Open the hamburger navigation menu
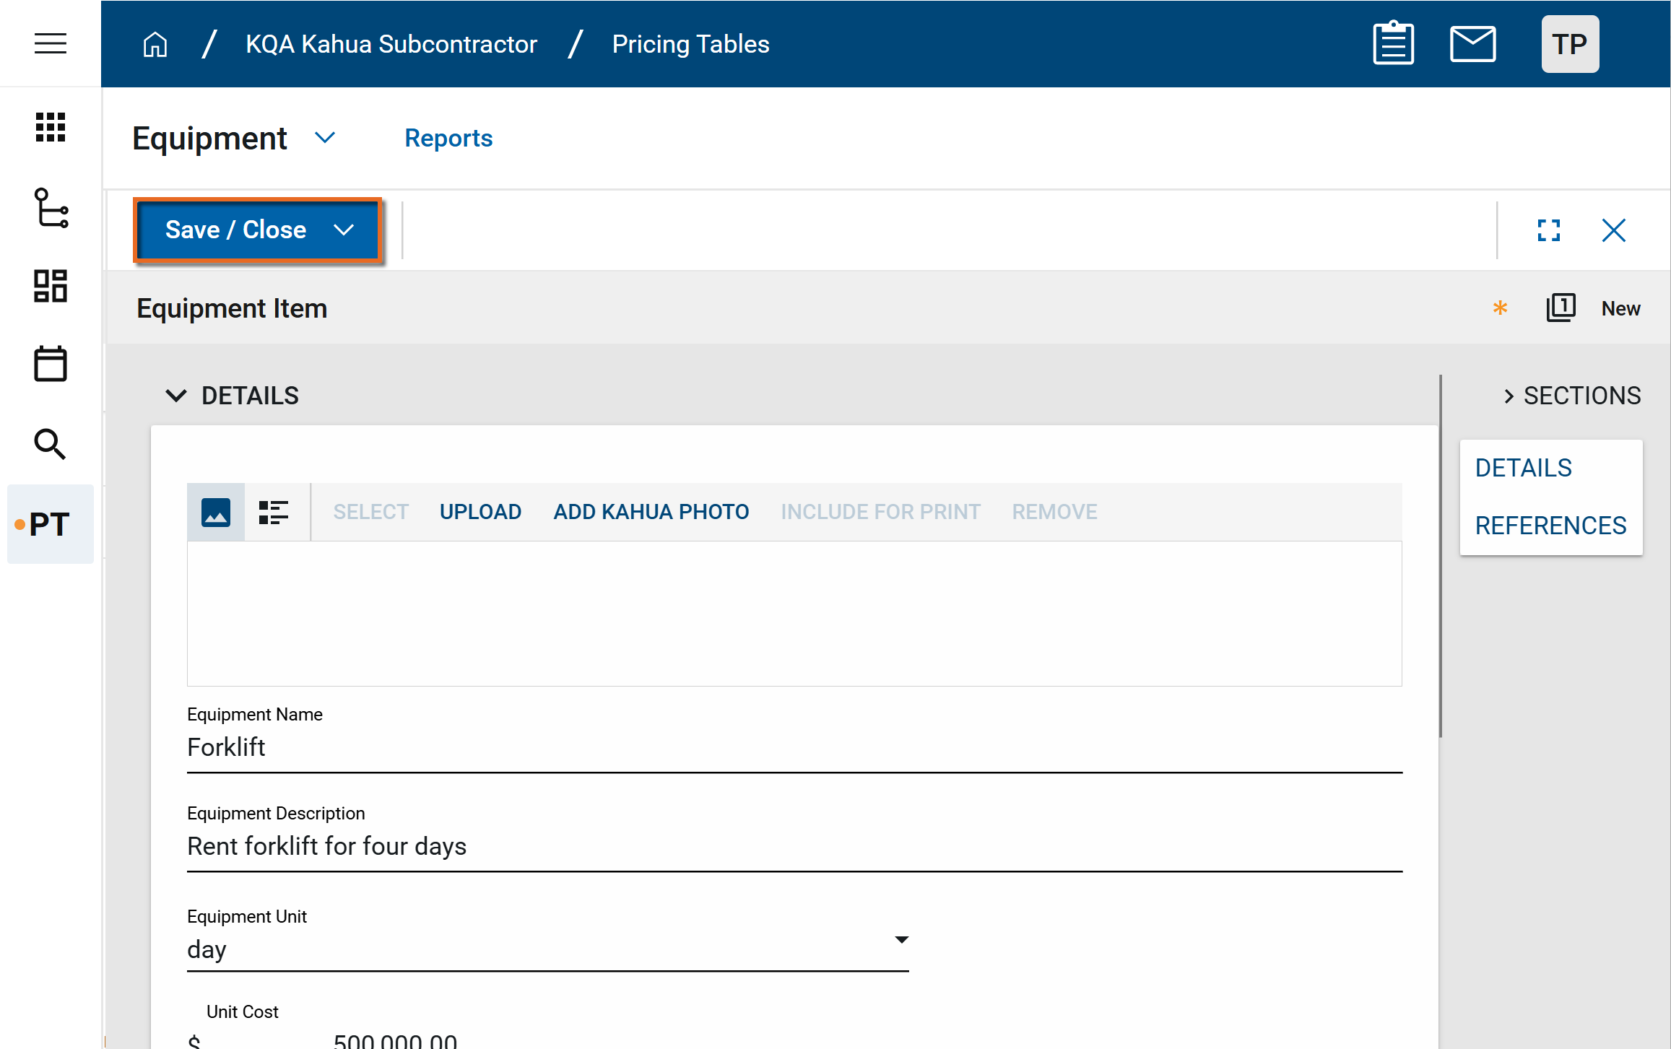 coord(50,43)
